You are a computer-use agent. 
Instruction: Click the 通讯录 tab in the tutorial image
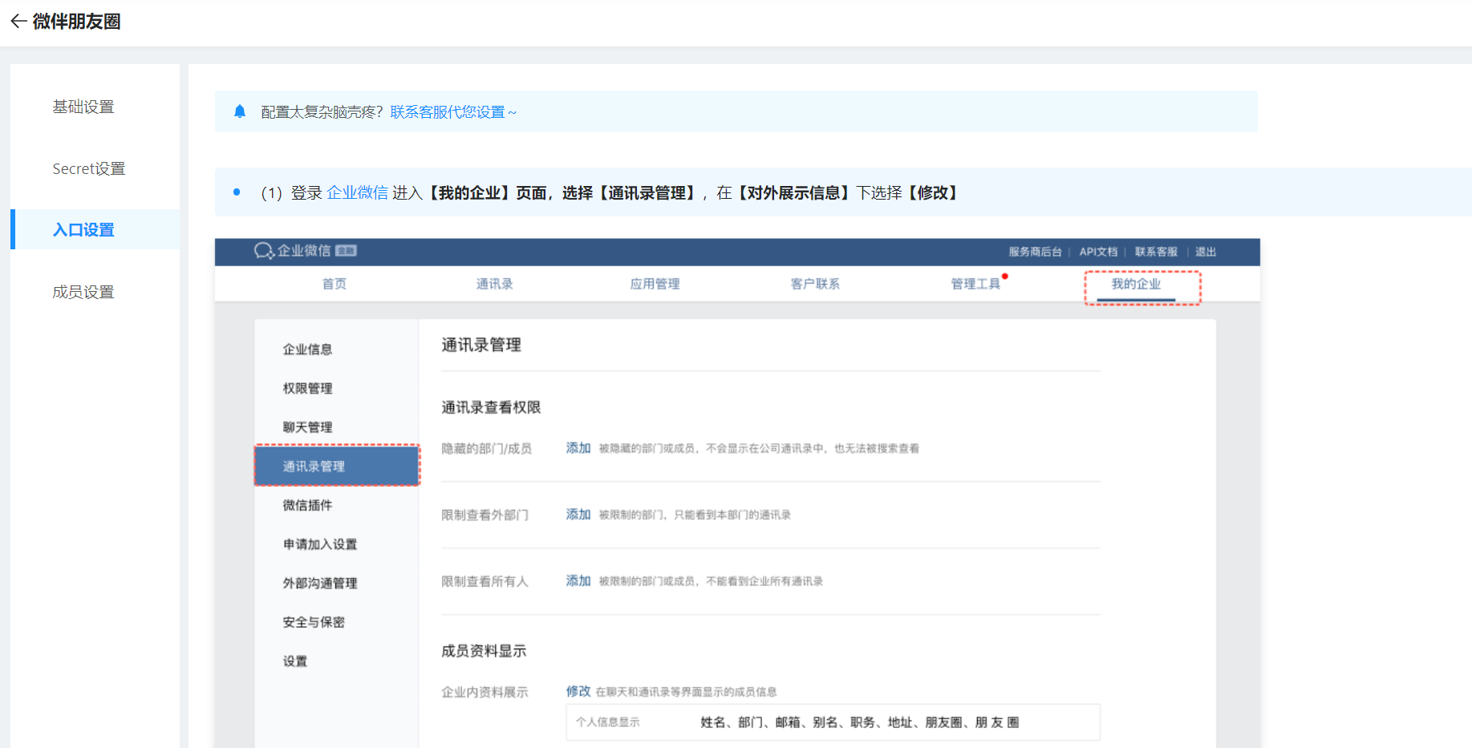point(494,284)
